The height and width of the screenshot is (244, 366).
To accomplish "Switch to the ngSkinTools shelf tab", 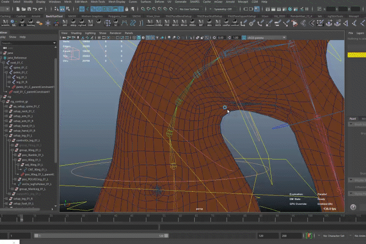I will [335, 16].
